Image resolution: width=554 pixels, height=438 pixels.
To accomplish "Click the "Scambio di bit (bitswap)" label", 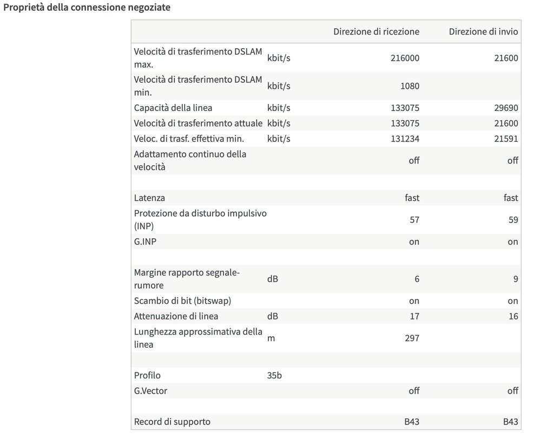I will [x=186, y=300].
